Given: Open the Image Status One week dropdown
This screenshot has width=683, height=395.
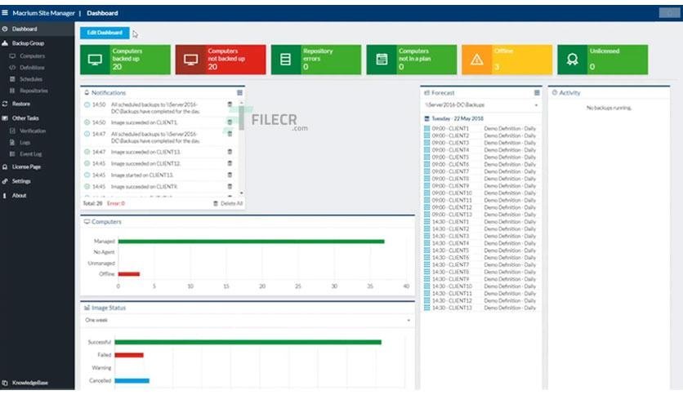Looking at the screenshot, I should point(248,320).
